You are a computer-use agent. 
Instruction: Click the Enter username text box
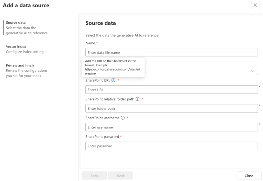click(x=172, y=127)
